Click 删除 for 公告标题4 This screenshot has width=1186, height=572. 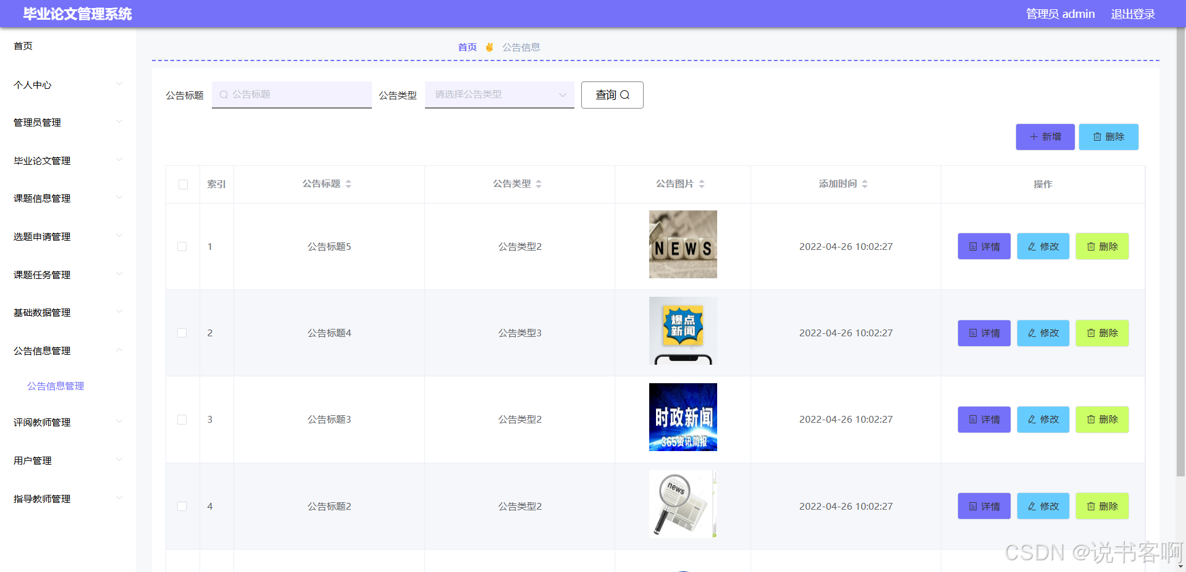[1102, 333]
